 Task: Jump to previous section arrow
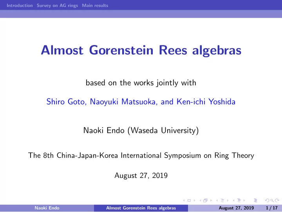point(233,200)
